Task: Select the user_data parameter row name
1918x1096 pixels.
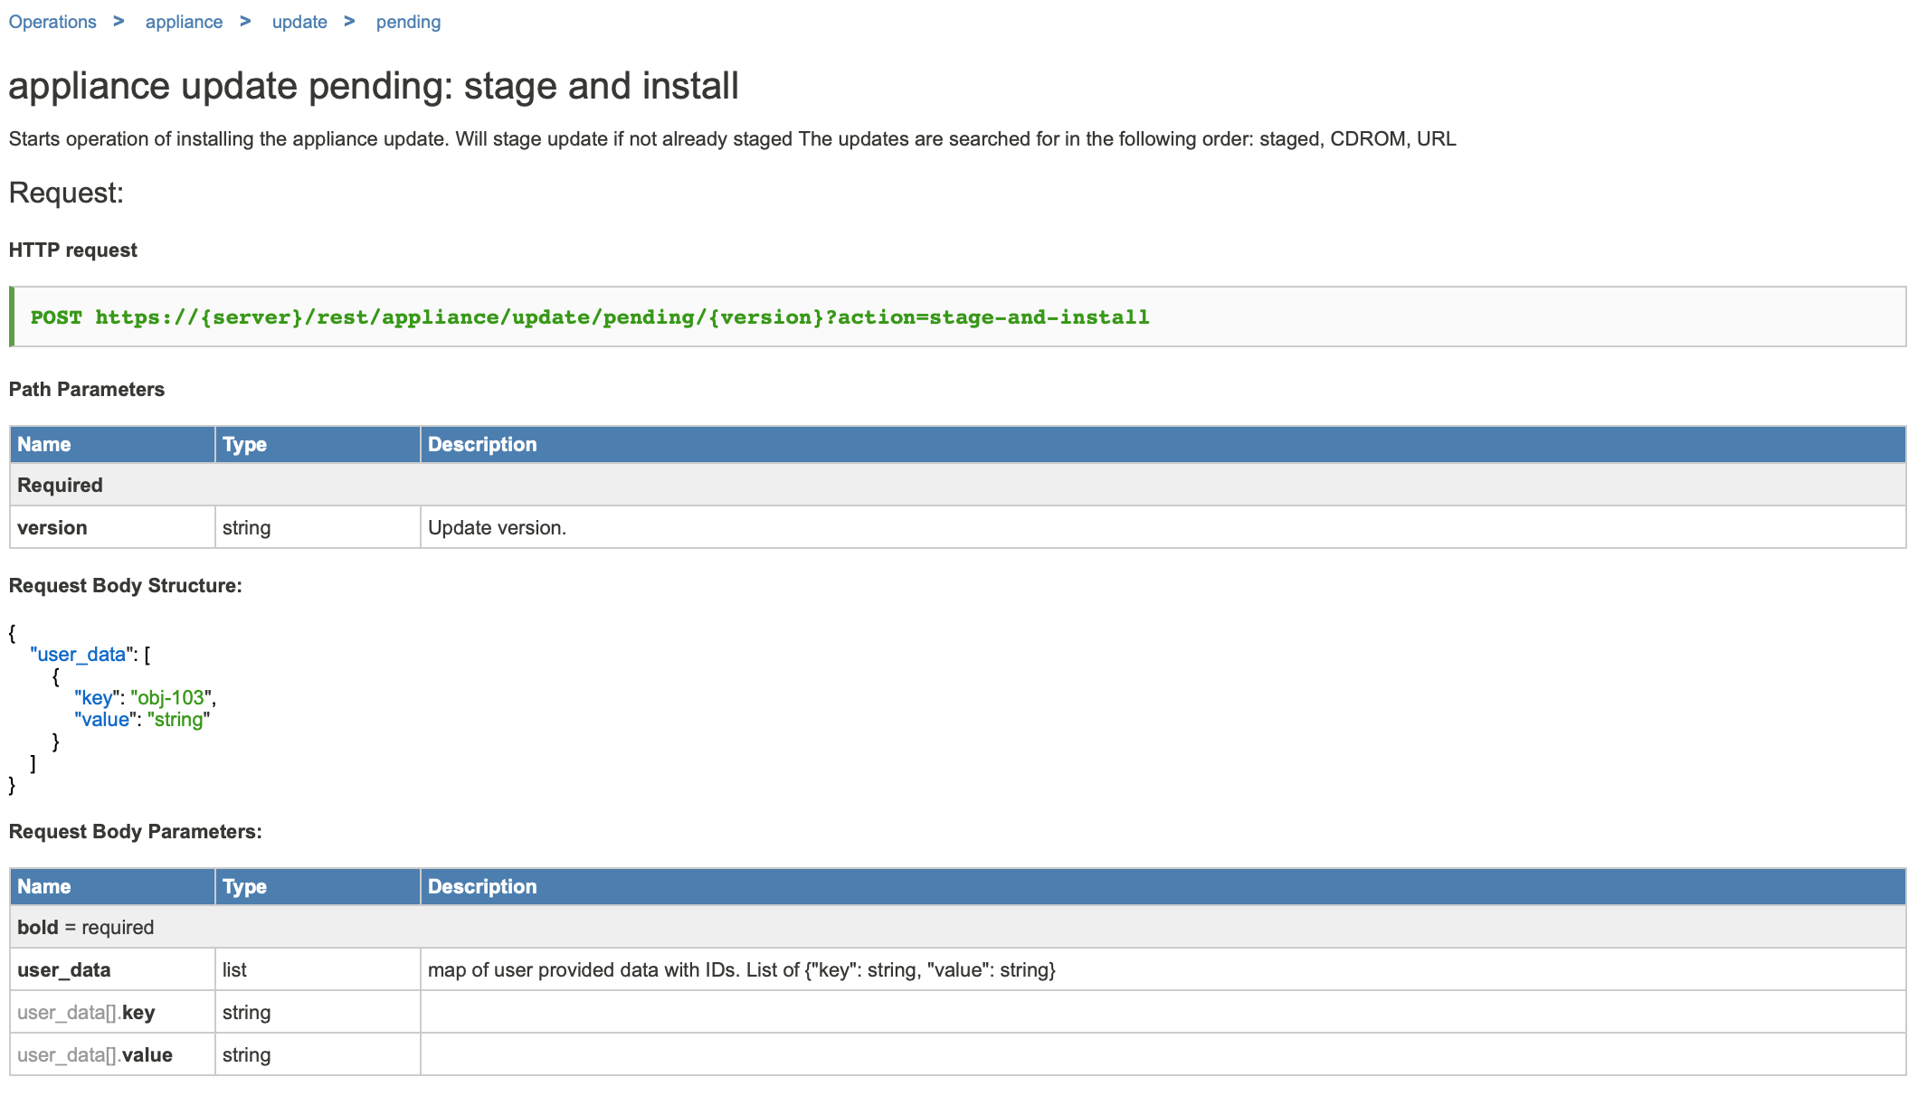Action: (x=64, y=969)
